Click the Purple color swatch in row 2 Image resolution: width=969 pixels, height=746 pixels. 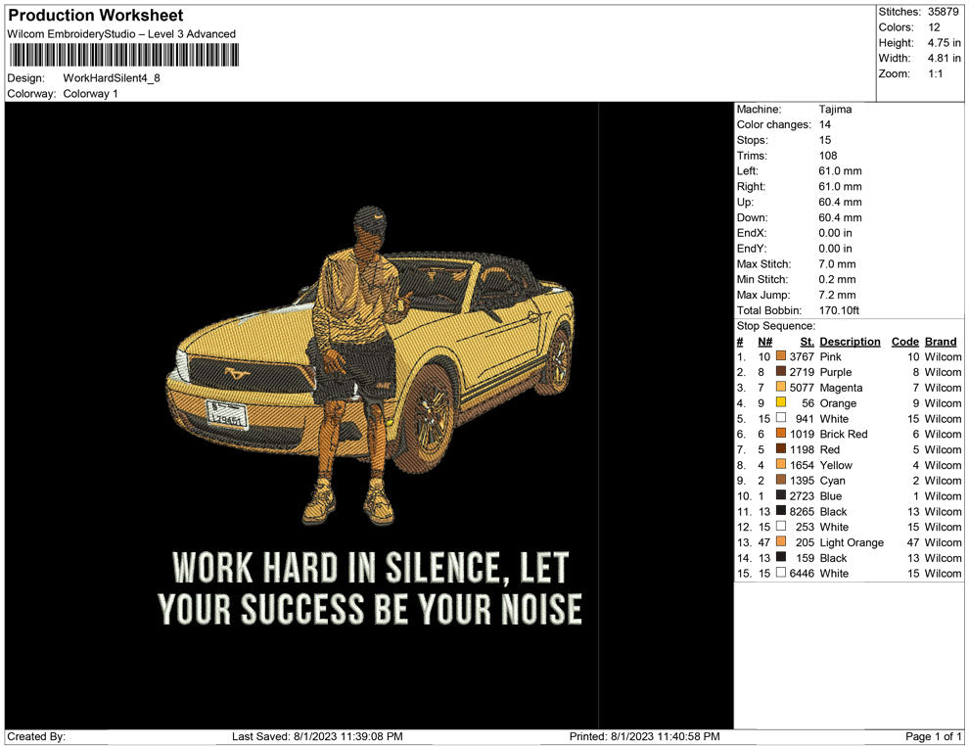click(781, 371)
